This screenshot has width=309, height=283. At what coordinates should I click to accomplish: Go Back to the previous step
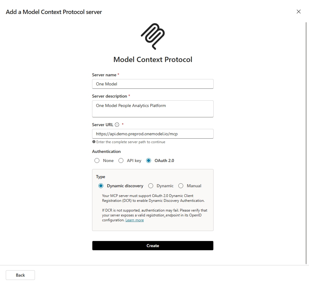tap(20, 275)
